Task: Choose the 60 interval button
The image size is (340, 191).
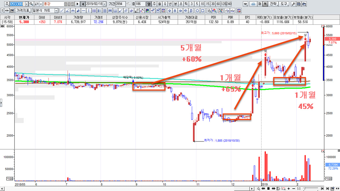Action: pyautogui.click(x=218, y=4)
